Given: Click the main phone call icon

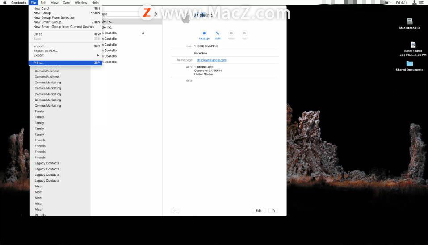Looking at the screenshot, I should 218,33.
